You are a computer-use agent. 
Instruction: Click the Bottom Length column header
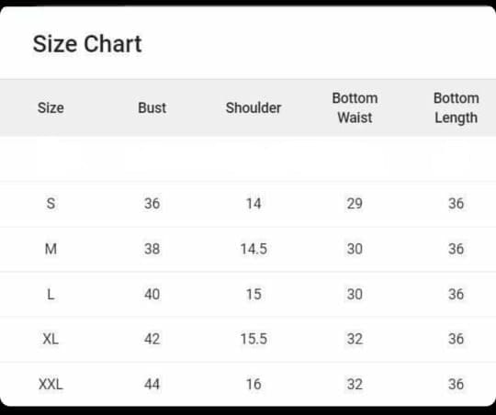click(x=456, y=107)
